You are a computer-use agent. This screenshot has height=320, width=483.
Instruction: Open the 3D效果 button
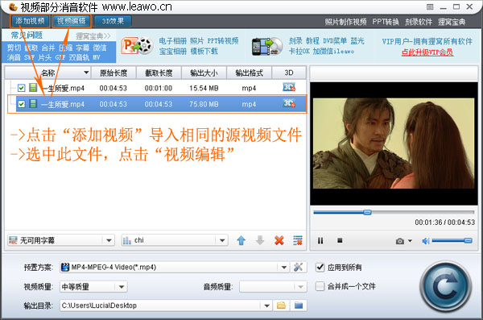113,21
